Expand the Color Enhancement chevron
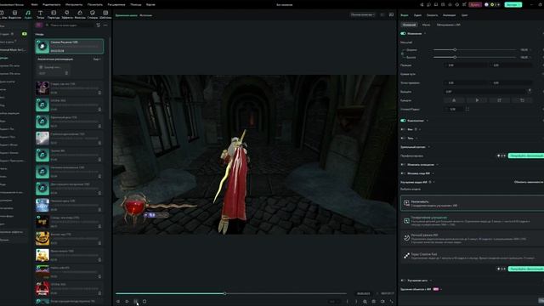 coord(431,280)
